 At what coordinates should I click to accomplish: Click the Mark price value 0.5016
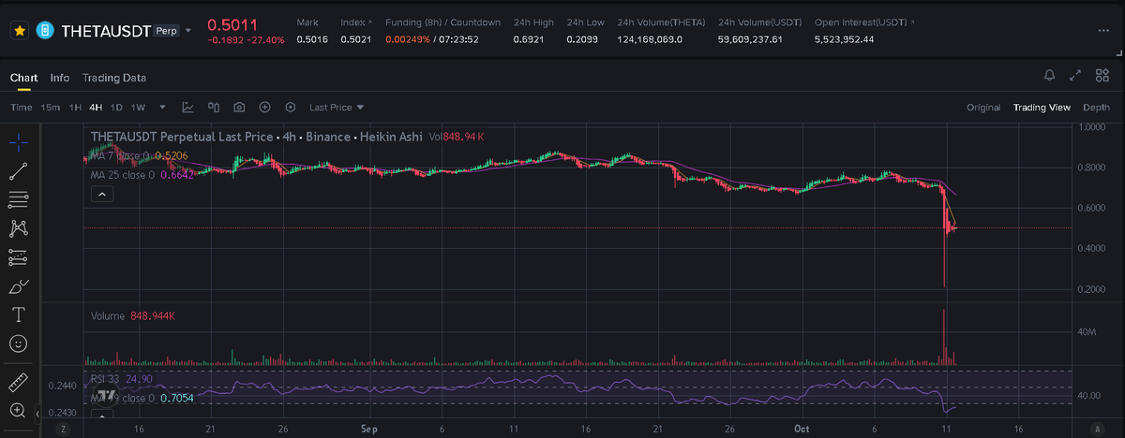point(312,39)
